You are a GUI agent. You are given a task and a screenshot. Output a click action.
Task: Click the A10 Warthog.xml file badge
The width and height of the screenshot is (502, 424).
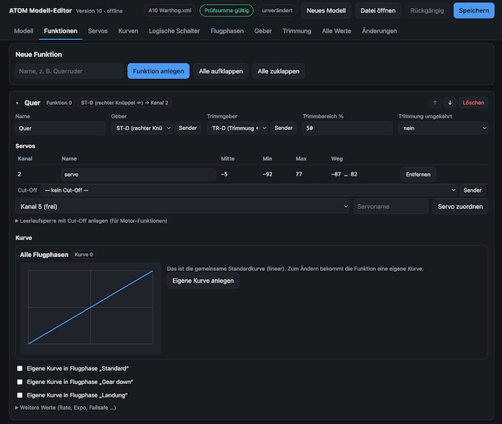[x=169, y=10]
